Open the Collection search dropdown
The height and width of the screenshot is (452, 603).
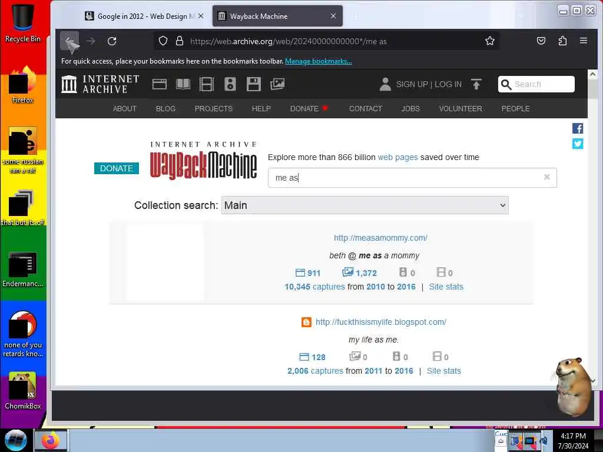point(365,205)
